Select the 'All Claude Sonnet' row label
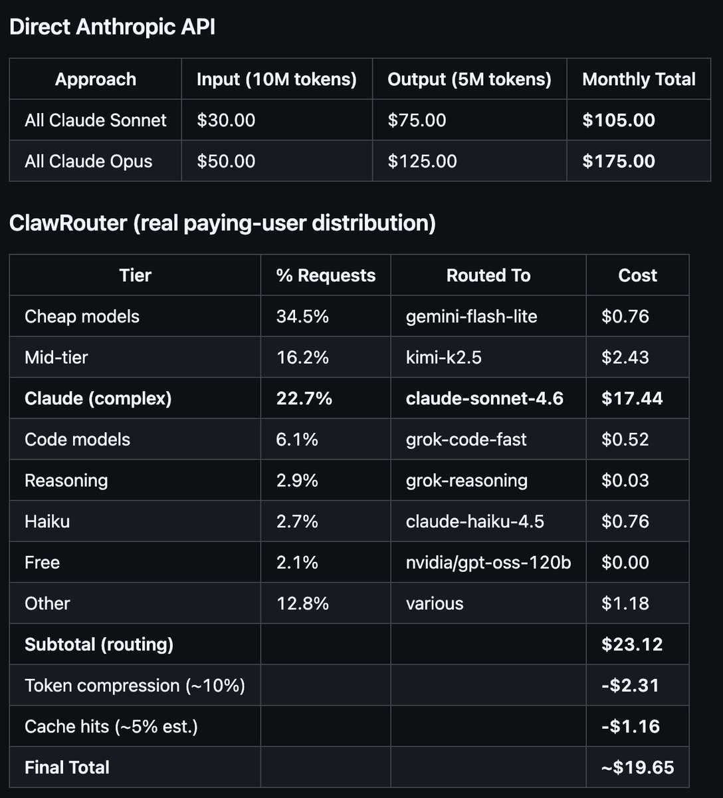The image size is (723, 798). click(95, 120)
